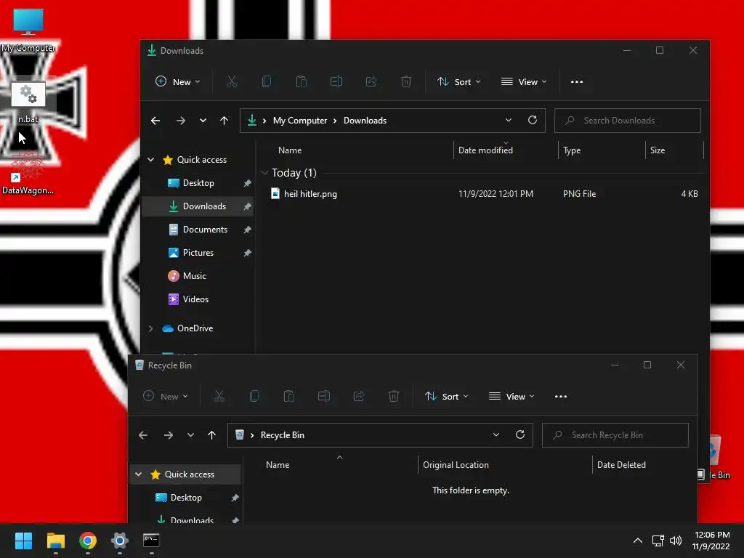Select the n.bat file on the desktop

(x=28, y=102)
